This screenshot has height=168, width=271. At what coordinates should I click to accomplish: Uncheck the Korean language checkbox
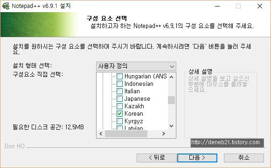(x=119, y=114)
